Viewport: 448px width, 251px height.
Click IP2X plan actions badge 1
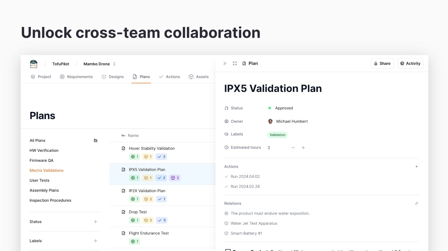[161, 199]
